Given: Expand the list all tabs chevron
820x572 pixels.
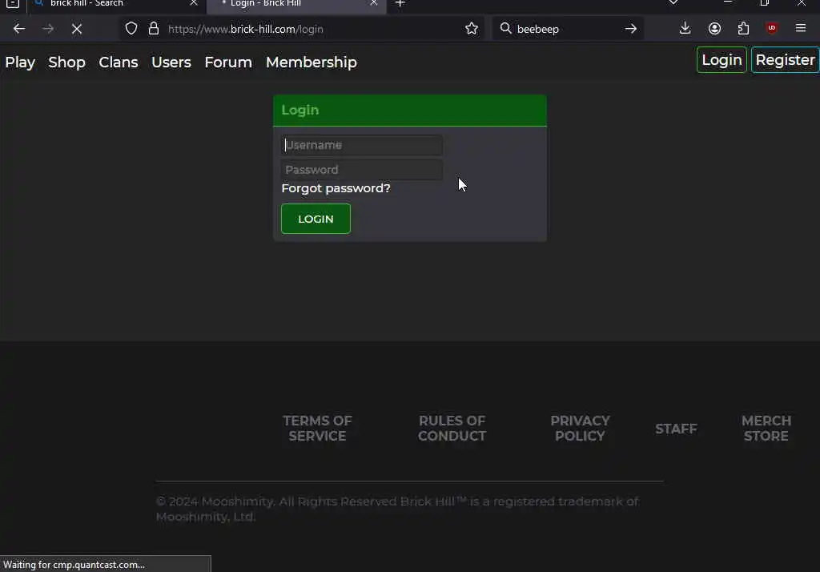Looking at the screenshot, I should coord(673,2).
